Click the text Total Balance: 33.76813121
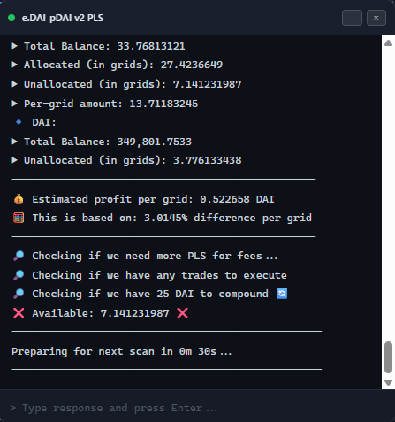 click(104, 46)
